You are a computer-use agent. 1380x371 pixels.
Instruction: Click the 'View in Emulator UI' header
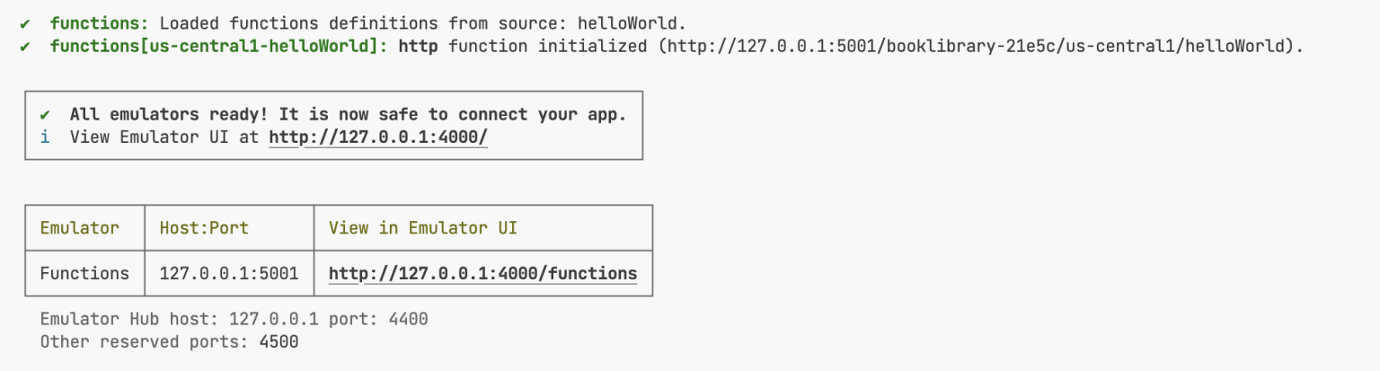(422, 227)
